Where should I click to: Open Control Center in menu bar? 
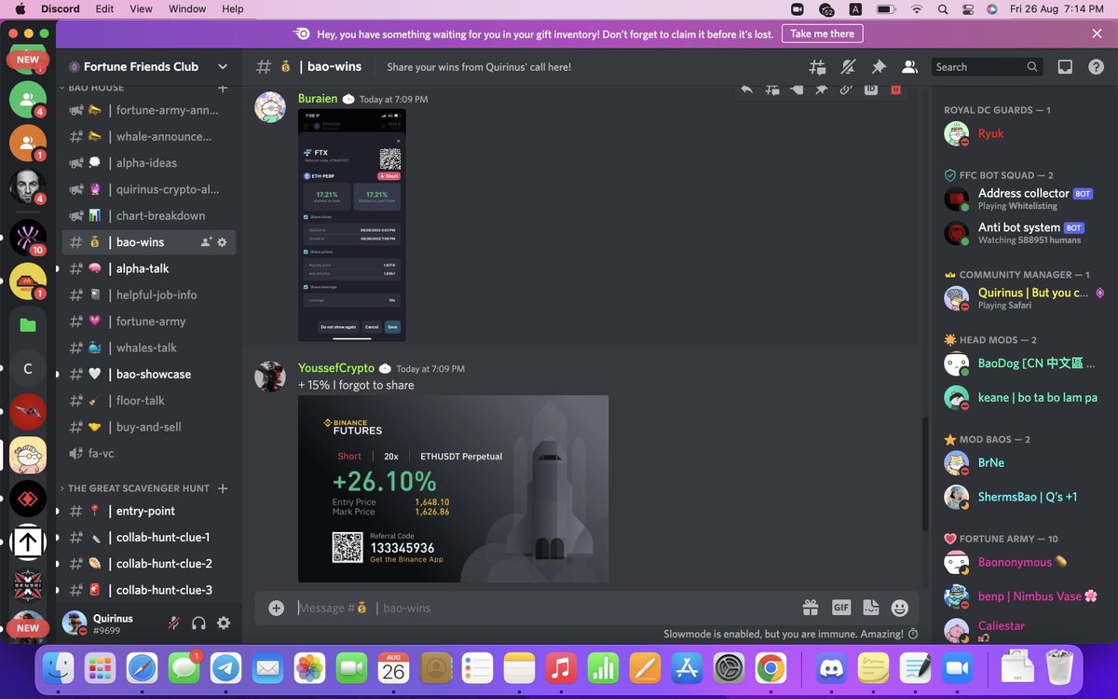pyautogui.click(x=967, y=9)
